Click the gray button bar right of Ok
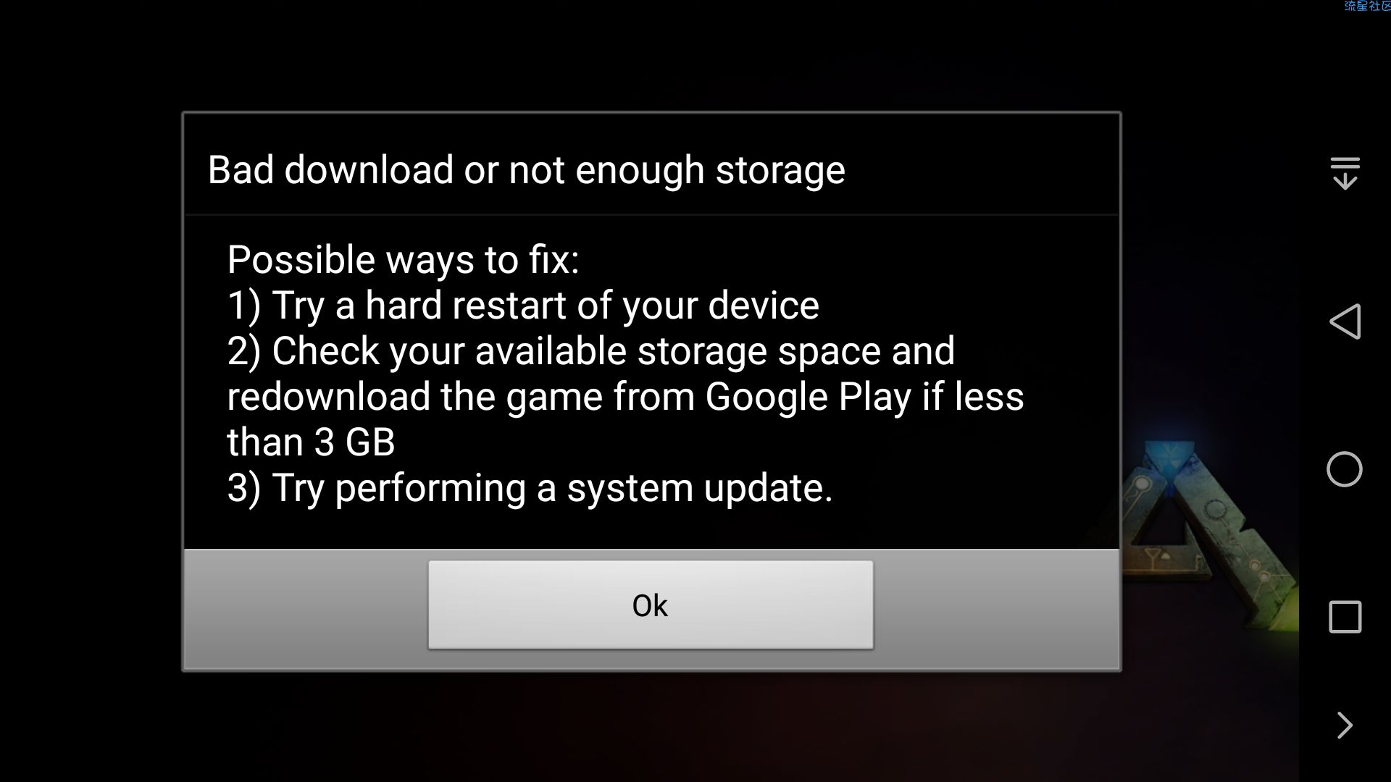 pos(996,608)
